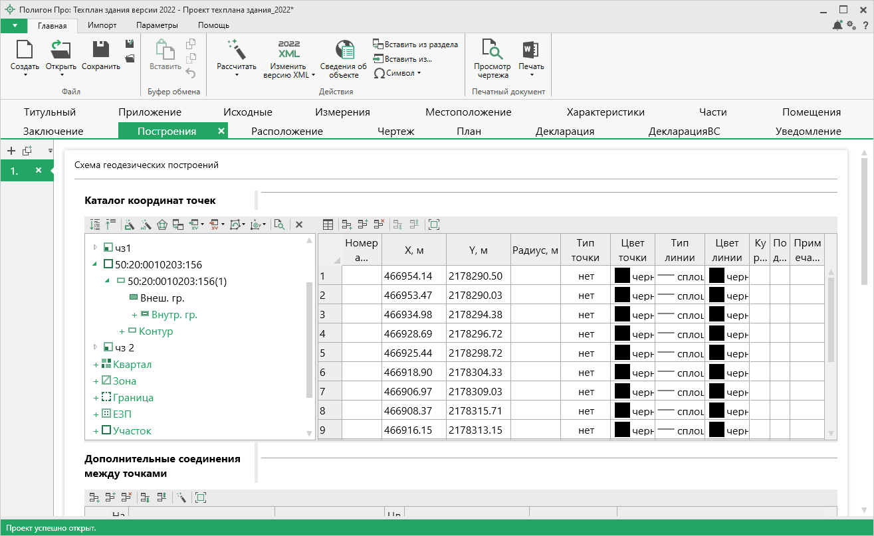Image resolution: width=874 pixels, height=536 pixels.
Task: Click the magnifier preview icon in catalog toolbar
Action: tap(279, 224)
